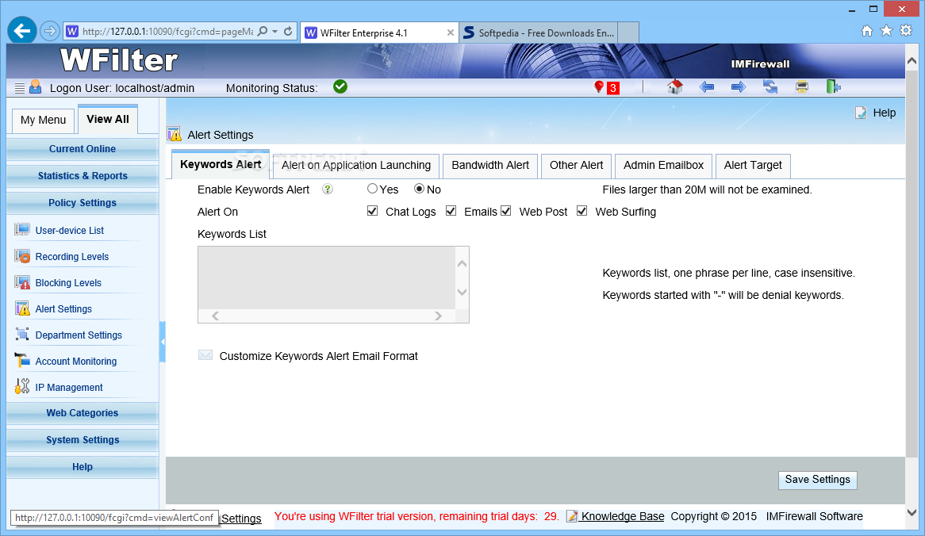Open the browser home icon

[x=866, y=31]
